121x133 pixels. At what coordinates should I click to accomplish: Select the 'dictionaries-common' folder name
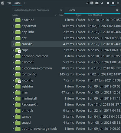(x=37, y=68)
